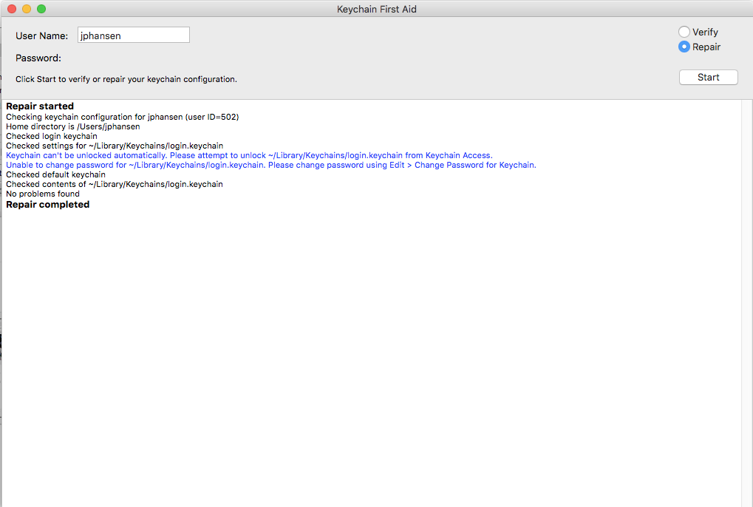
Task: Click 'Home directory is /Users/jphansen' line
Action: click(73, 127)
